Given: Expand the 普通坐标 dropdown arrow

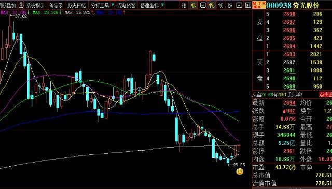Looking at the screenshot, I should 162,5.
